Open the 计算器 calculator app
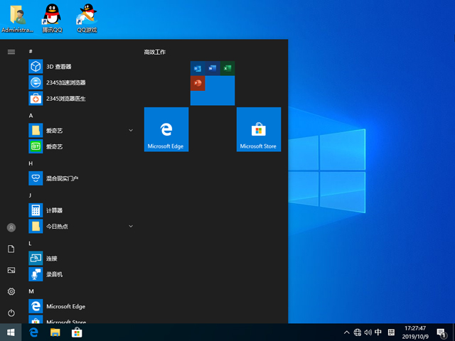This screenshot has width=455, height=341. 81,210
